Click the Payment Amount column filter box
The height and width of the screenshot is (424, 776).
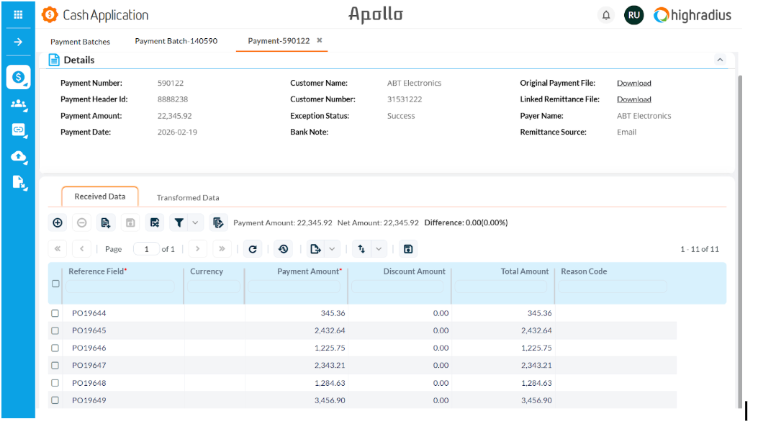coord(294,287)
